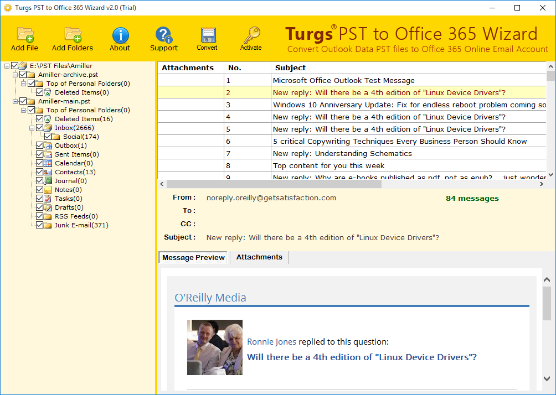Click the Contacts(13) folder icon
The width and height of the screenshot is (556, 395).
(x=48, y=172)
